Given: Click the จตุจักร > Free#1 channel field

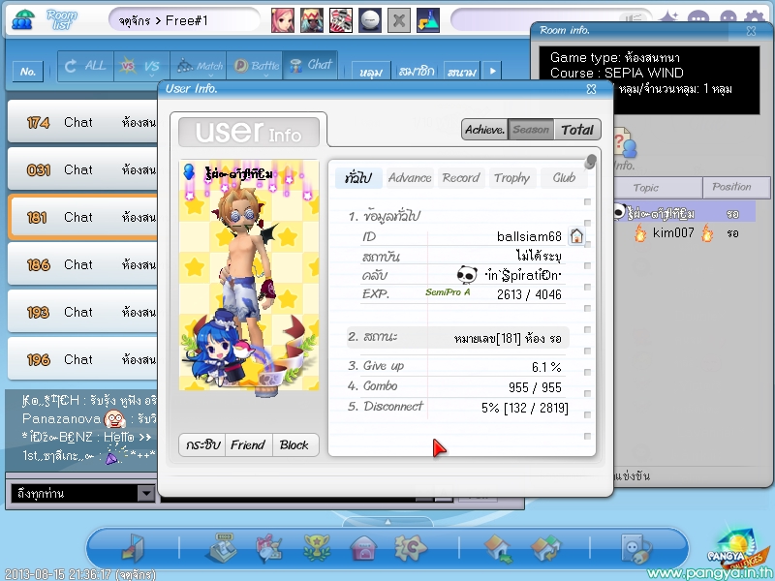Looking at the screenshot, I should click(184, 20).
